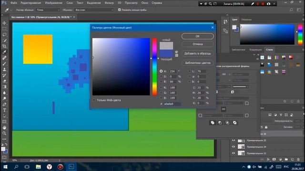Open the layer opacity dropdown arrow
Viewport: 305px width, 171px height.
(x=303, y=121)
